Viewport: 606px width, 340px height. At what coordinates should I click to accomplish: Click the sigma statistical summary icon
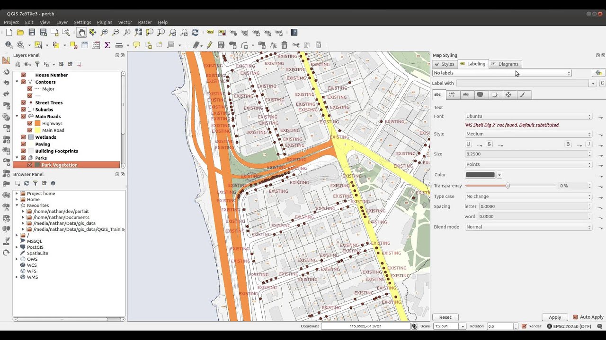click(x=107, y=45)
